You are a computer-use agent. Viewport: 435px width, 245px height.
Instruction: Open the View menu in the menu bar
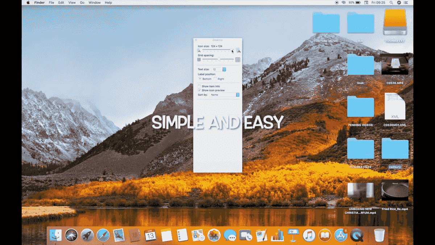click(72, 2)
